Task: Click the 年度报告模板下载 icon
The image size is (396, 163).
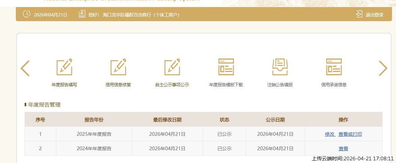Action: tap(226, 67)
